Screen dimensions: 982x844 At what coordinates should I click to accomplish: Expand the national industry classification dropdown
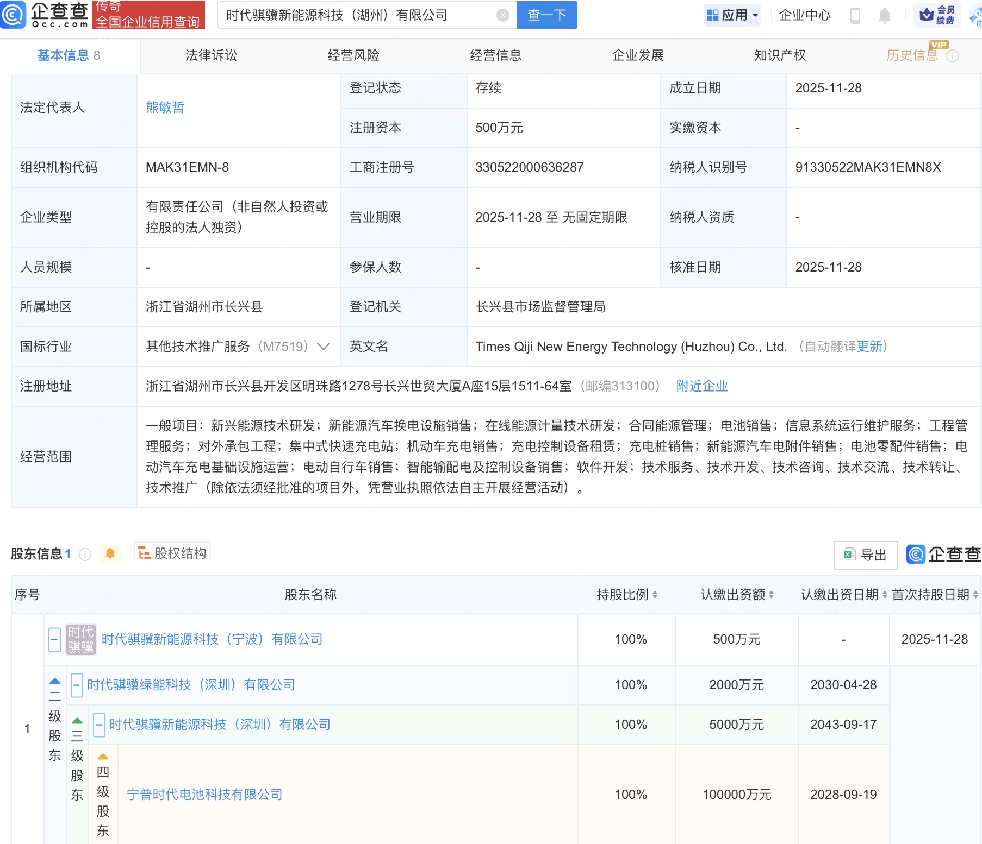click(x=324, y=347)
